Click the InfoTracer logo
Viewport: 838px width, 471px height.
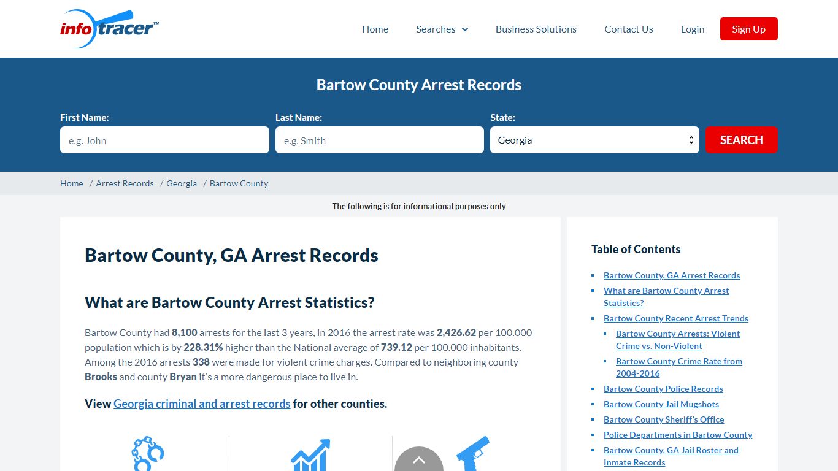(x=109, y=29)
